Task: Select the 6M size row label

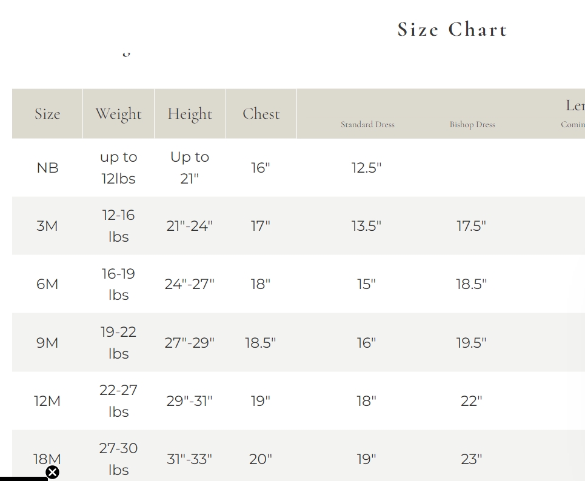Action: [47, 284]
